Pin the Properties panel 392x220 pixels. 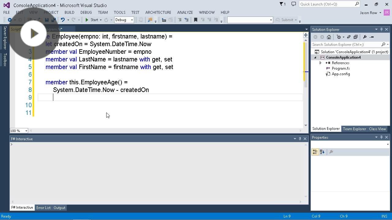click(381, 137)
